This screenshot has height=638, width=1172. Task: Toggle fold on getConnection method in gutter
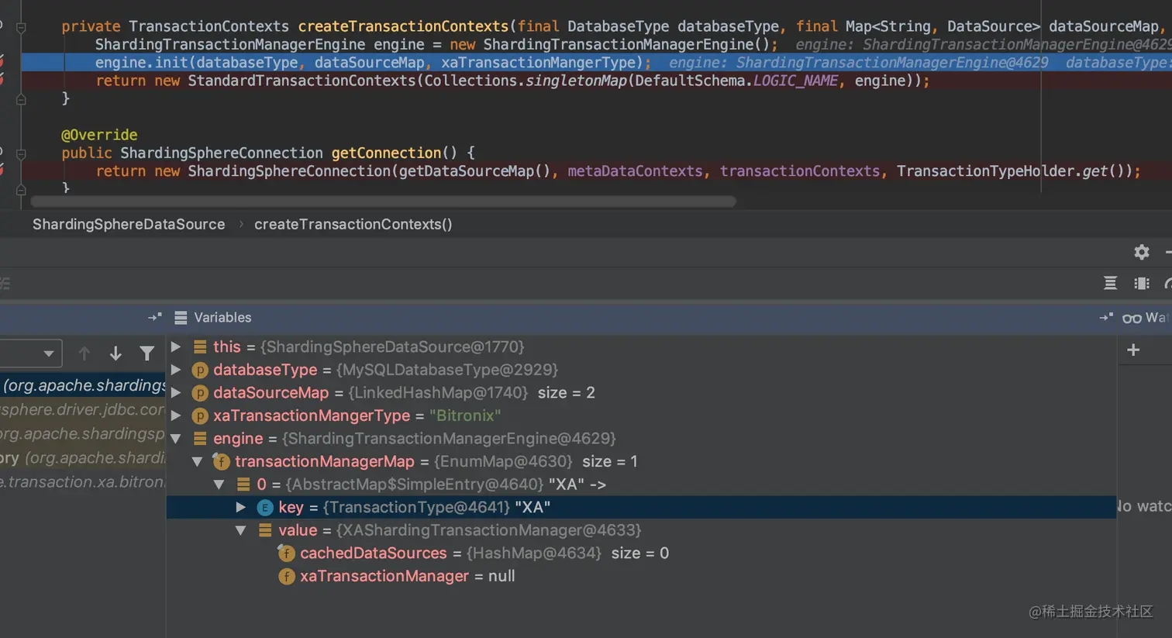click(21, 153)
